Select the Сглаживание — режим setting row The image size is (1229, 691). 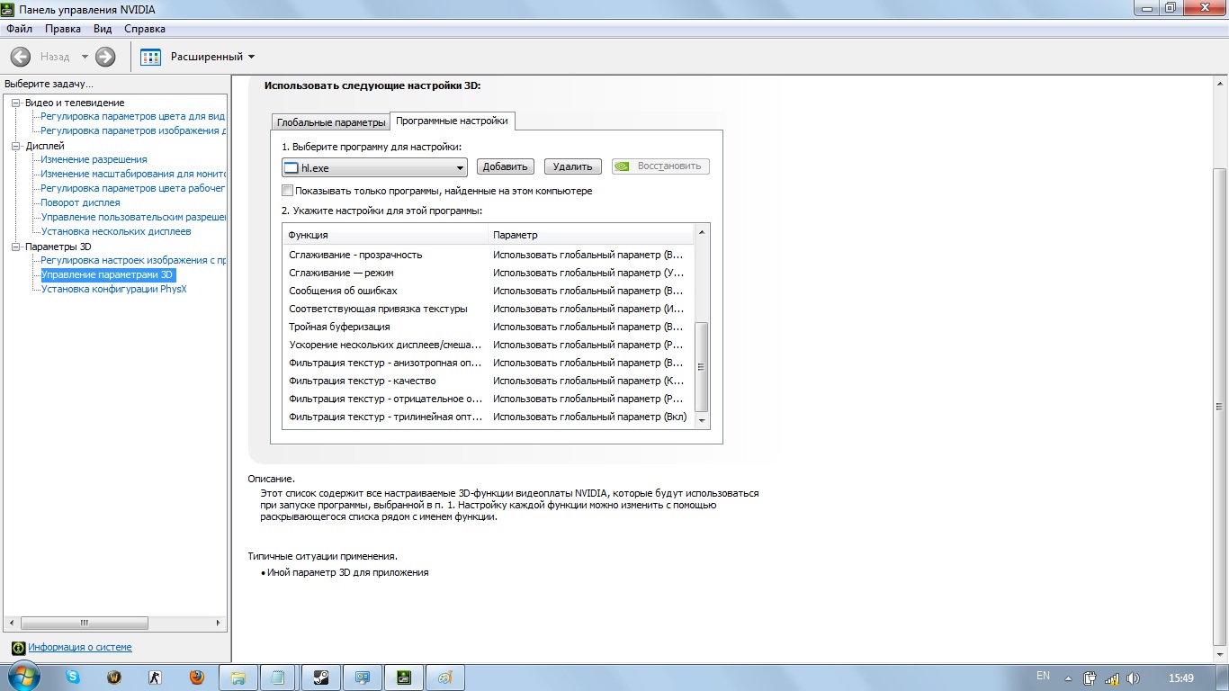(x=489, y=273)
